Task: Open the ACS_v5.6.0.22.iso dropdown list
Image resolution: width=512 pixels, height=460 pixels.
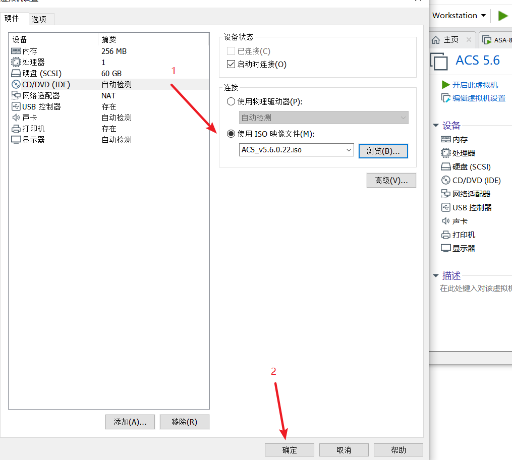Action: tap(349, 150)
